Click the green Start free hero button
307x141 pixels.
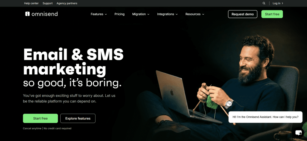point(40,118)
